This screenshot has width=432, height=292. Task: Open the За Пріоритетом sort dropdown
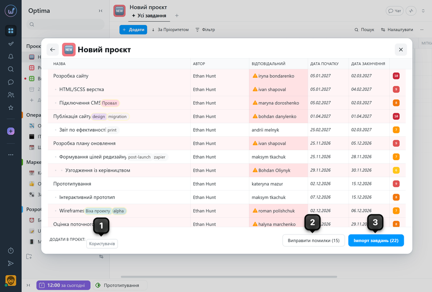coord(170,30)
